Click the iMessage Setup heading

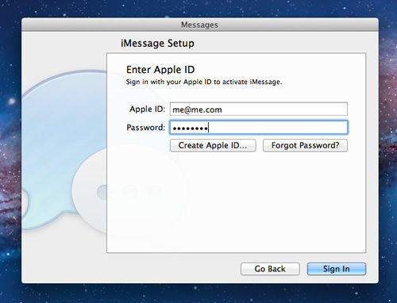157,43
